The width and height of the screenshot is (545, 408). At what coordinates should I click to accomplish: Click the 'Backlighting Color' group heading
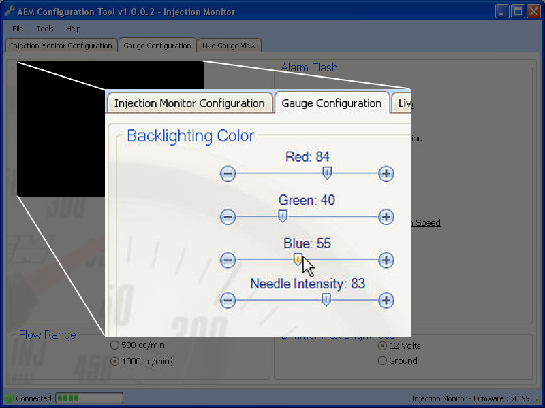(x=191, y=136)
